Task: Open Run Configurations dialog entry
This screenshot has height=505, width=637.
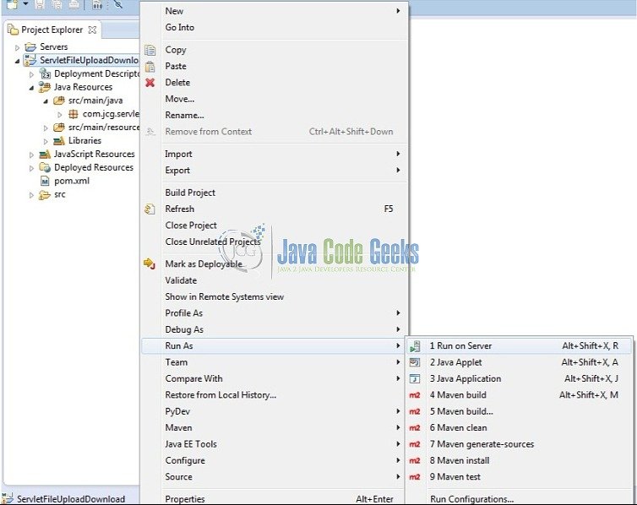Action: 520,499
